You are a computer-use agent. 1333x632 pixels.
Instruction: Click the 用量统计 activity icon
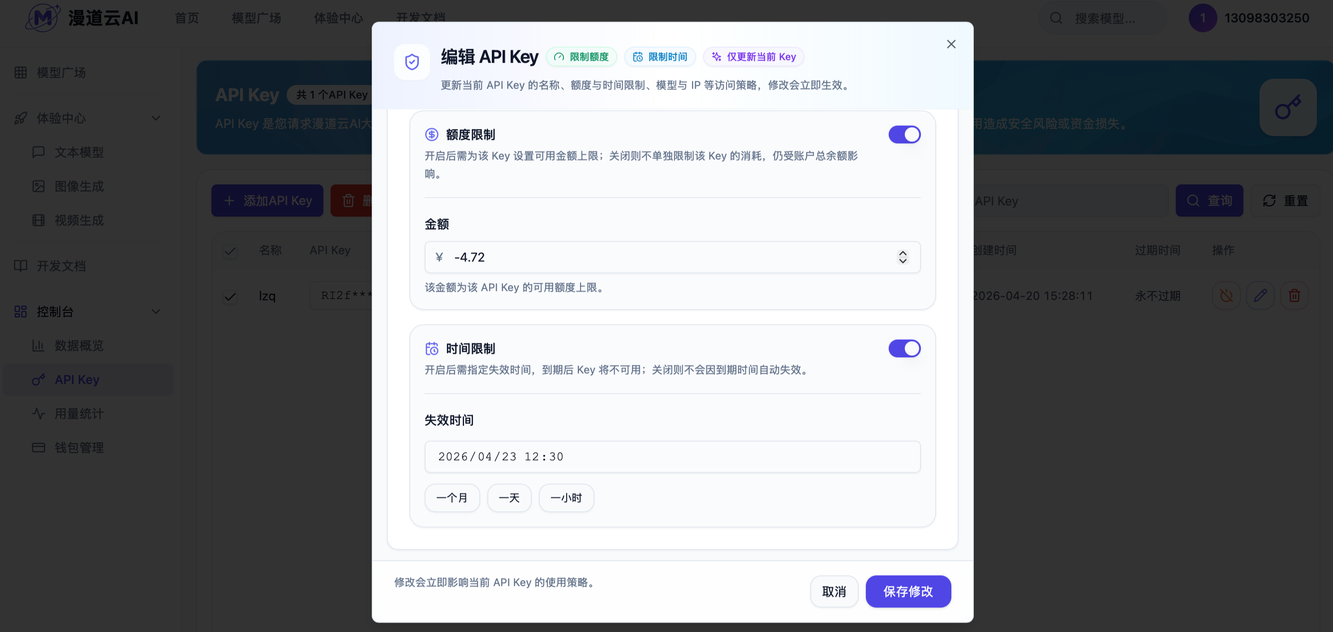coord(38,414)
